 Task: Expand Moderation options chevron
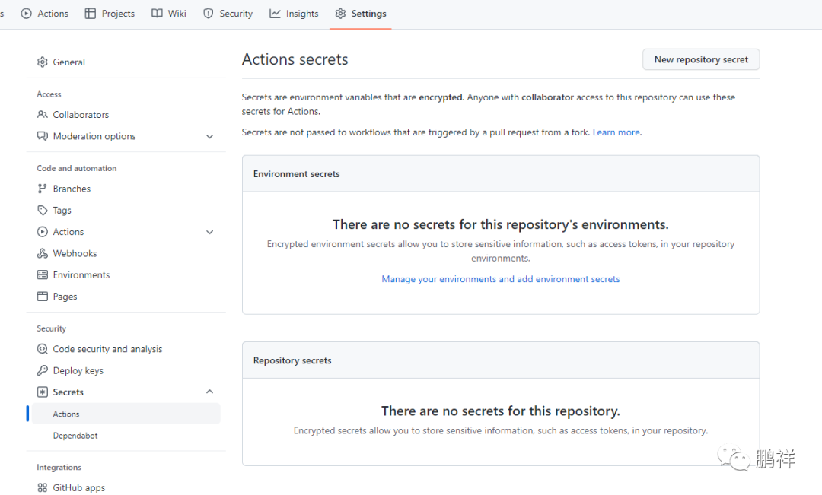tap(210, 136)
